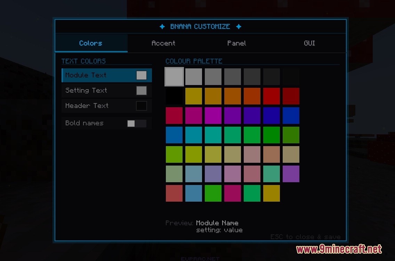
Task: Pick the pure black palette swatch
Action: [x=174, y=96]
